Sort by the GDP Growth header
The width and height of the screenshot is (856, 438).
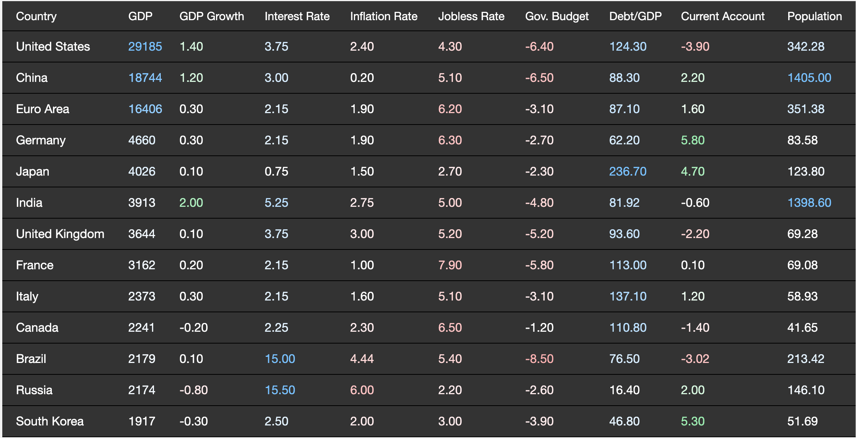coord(211,16)
